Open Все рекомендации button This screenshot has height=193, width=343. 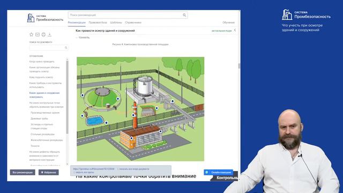23,173
